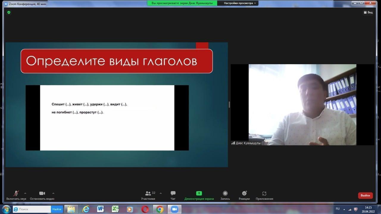The image size is (381, 214).
Task: Open Google Chrome from taskbar
Action: (160, 209)
